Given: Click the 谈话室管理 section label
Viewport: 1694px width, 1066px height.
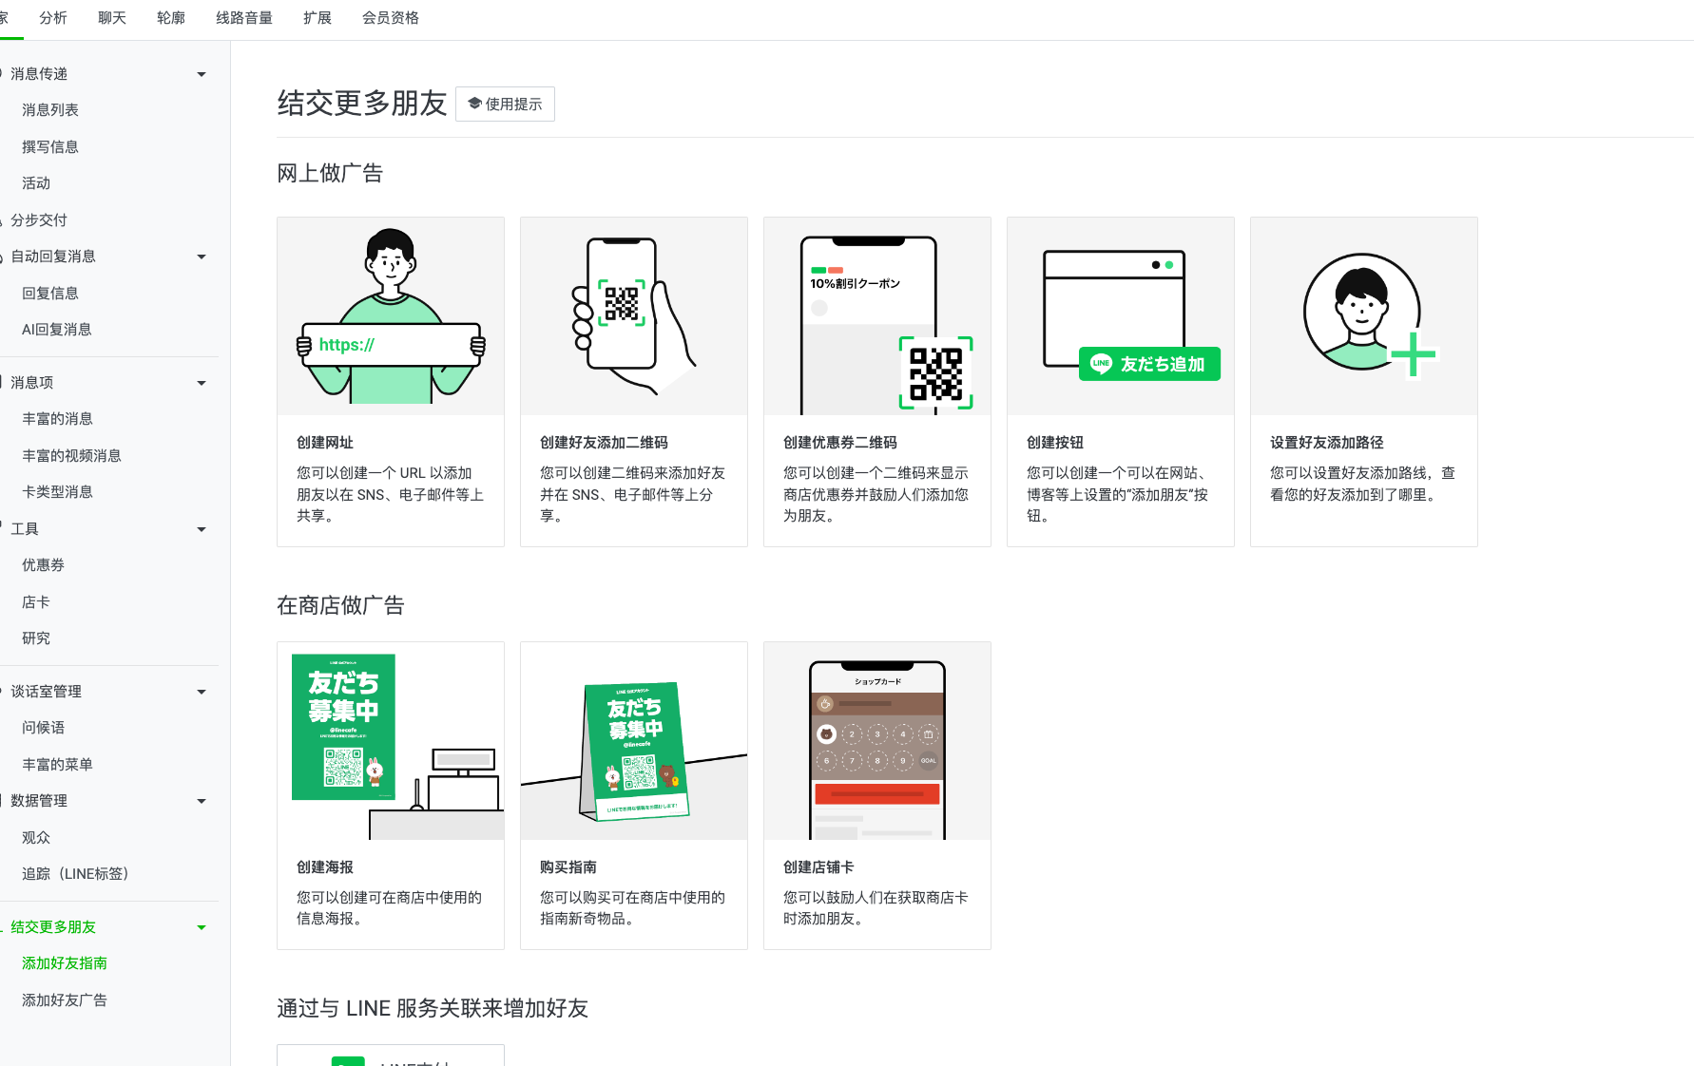Looking at the screenshot, I should [x=46, y=692].
